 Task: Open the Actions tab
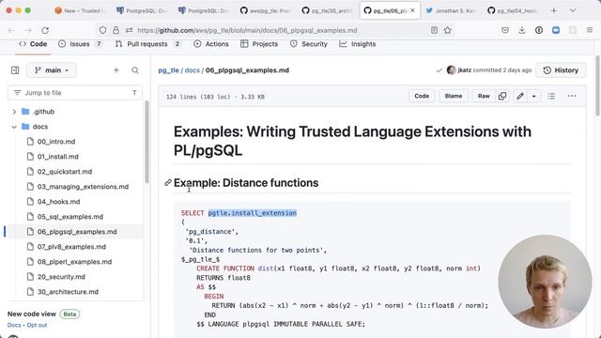coord(211,44)
